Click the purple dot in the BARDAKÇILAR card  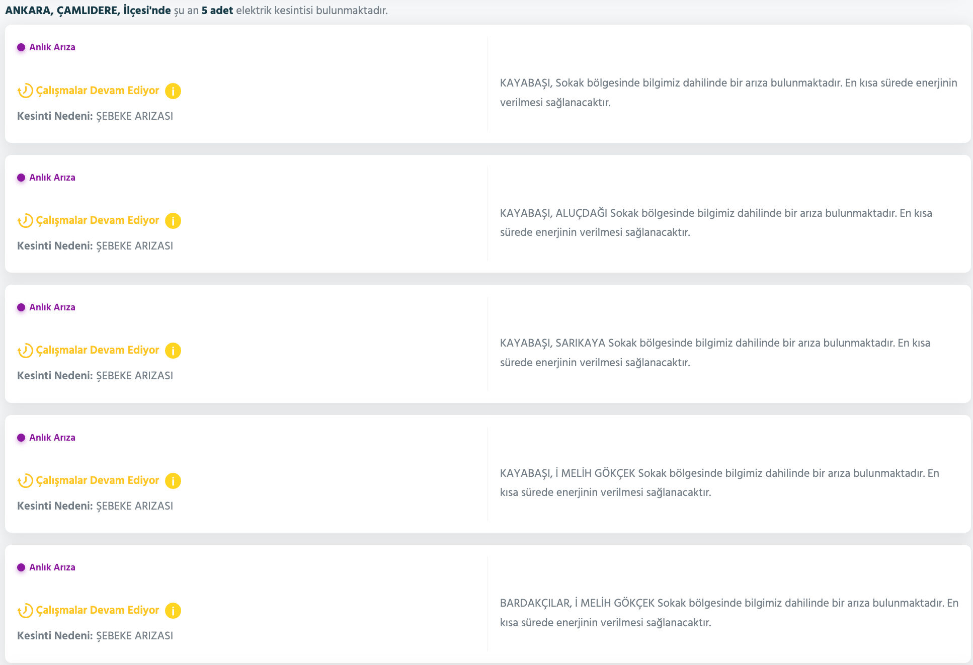click(21, 567)
